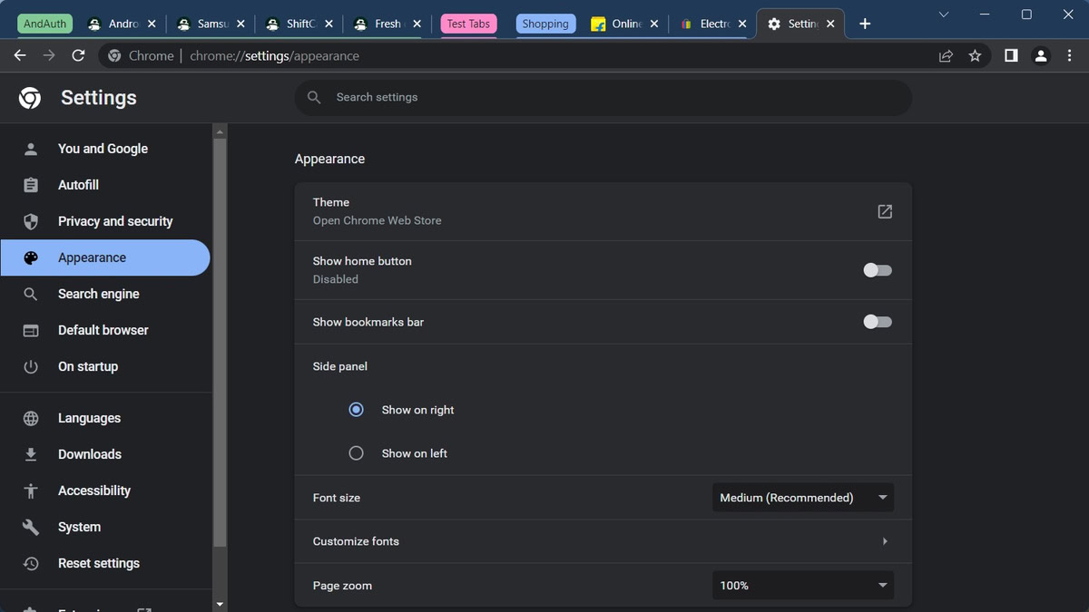Image resolution: width=1089 pixels, height=612 pixels.
Task: Click the power icon for On startup
Action: coord(31,366)
